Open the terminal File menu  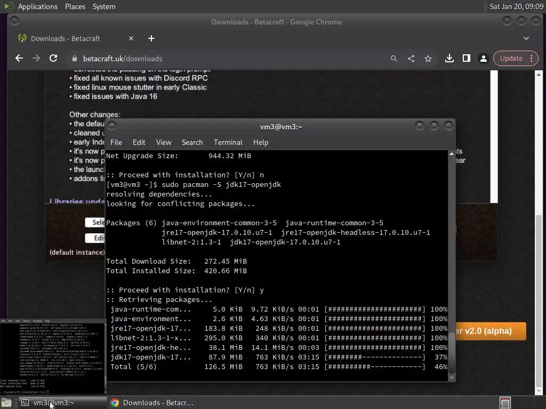(x=116, y=142)
